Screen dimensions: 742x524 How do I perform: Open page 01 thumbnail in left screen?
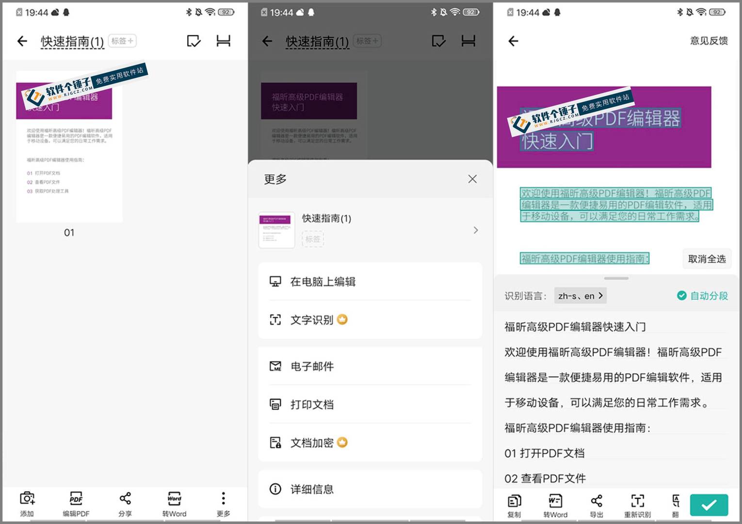click(x=69, y=147)
